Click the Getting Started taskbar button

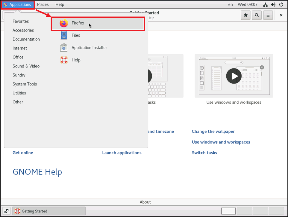(49, 211)
